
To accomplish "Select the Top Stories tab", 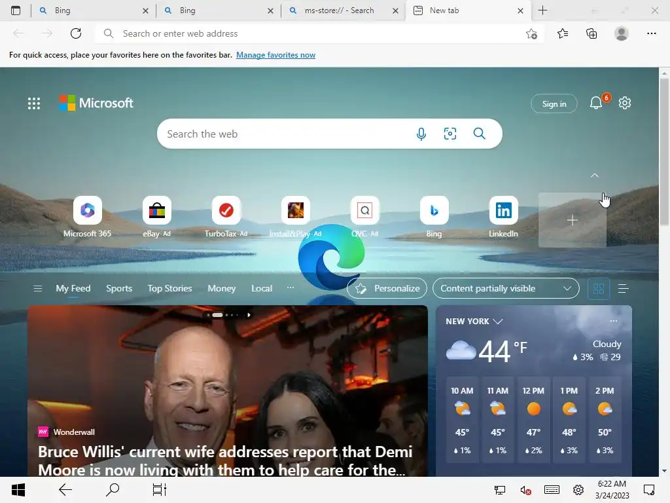I will click(x=169, y=288).
